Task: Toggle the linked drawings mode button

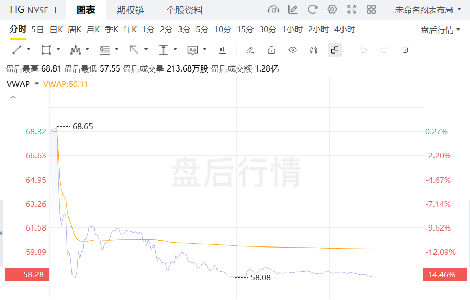Action: (335, 50)
